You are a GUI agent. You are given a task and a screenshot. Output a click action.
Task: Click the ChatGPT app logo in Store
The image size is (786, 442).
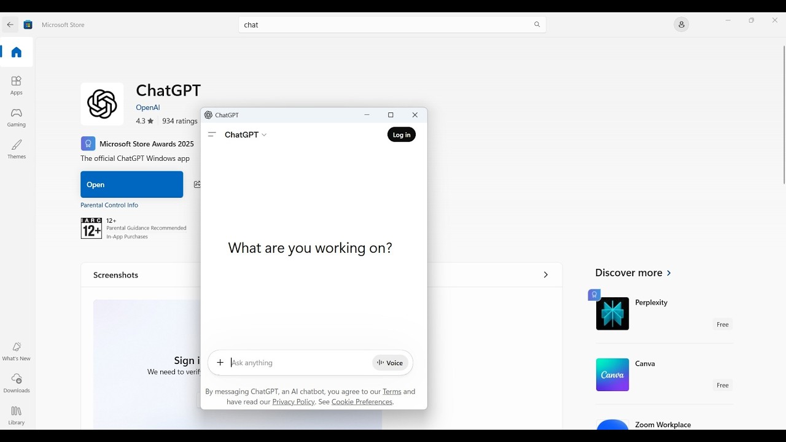point(102,104)
